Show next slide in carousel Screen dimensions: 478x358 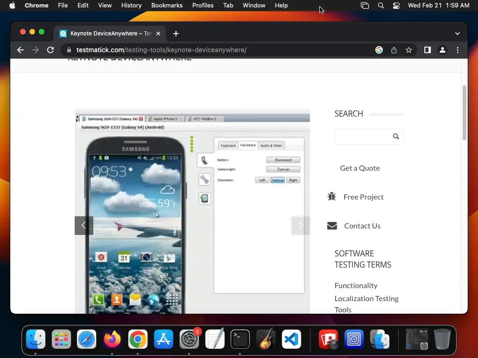click(x=301, y=225)
